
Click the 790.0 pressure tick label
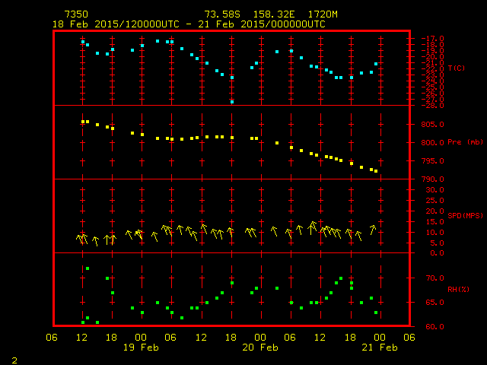[x=432, y=179]
